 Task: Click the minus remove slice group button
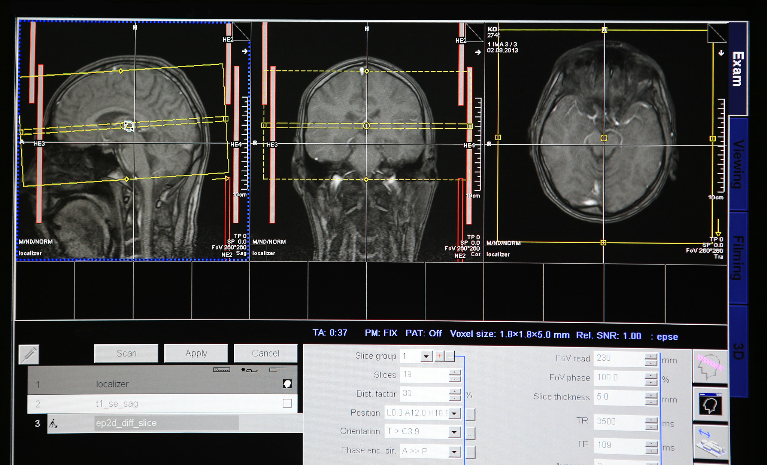[x=450, y=356]
